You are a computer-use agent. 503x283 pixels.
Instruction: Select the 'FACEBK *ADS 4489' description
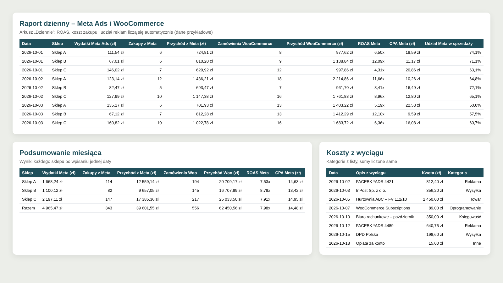[375, 226]
